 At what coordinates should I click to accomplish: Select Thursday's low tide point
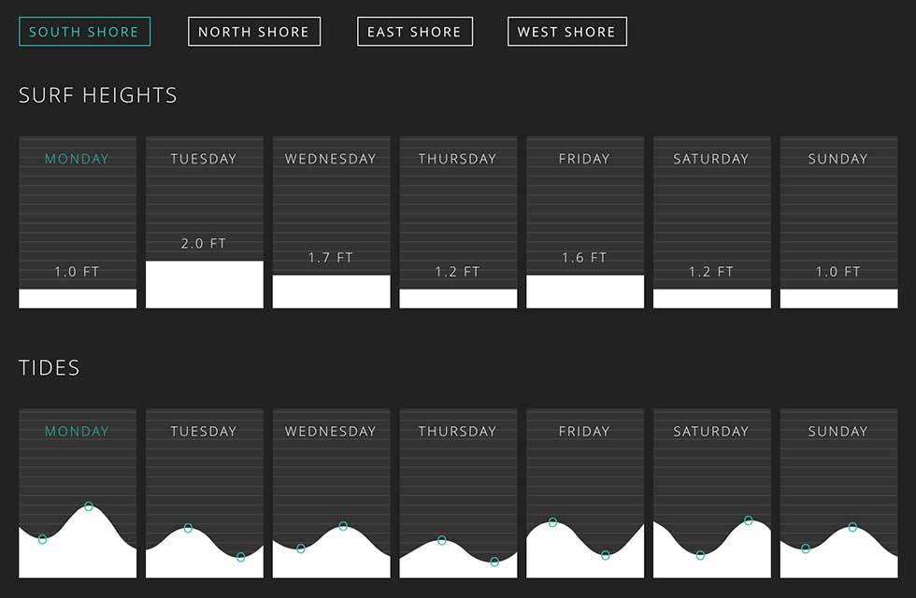tap(495, 562)
